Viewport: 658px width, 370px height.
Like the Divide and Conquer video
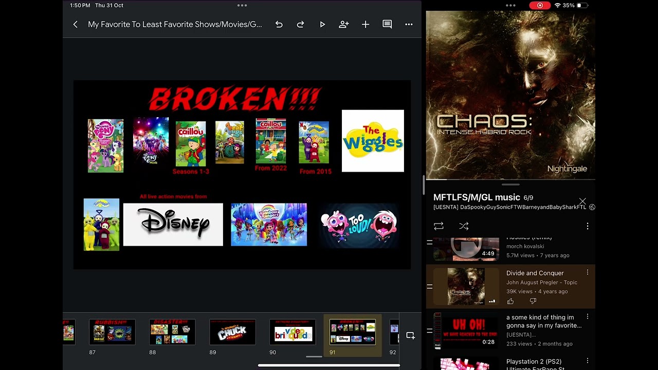pyautogui.click(x=510, y=302)
